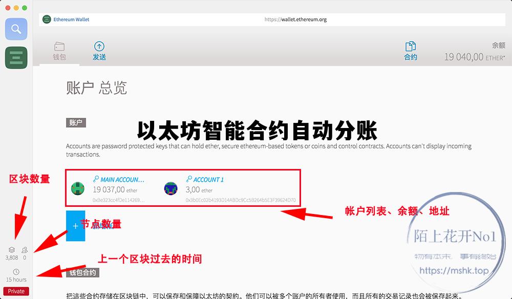This screenshot has height=299, width=512.
Task: Switch to the 钱包 wallet tab
Action: point(59,51)
